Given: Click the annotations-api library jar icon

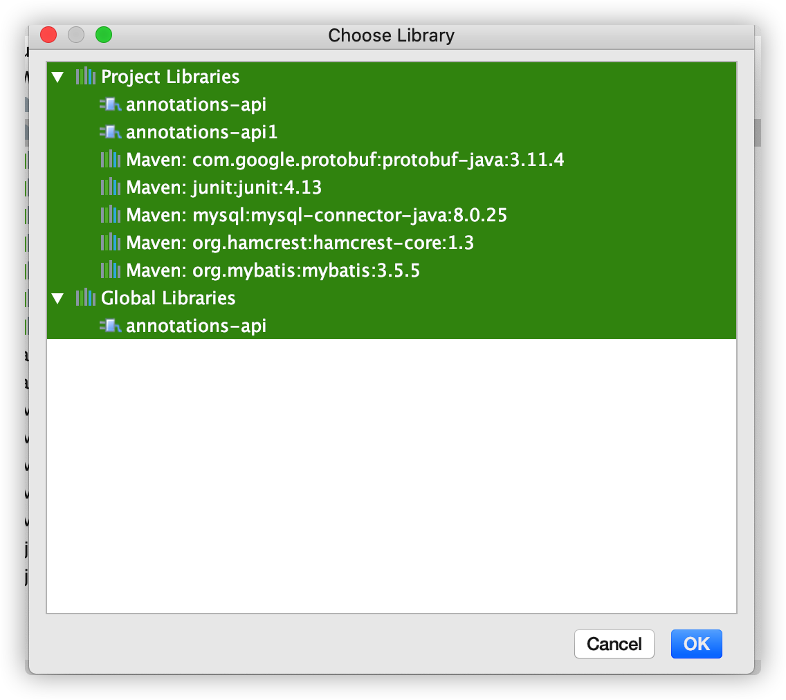Looking at the screenshot, I should (111, 104).
